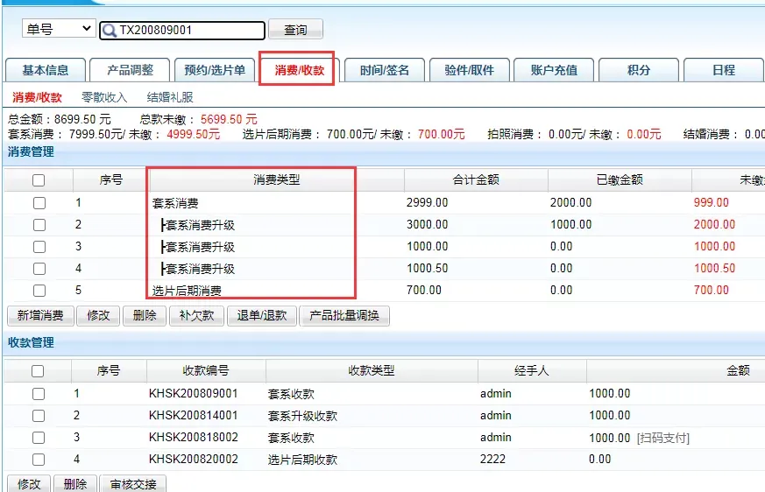765x492 pixels.
Task: Select checkbox for payment KHSK200814001
Action: [39, 416]
